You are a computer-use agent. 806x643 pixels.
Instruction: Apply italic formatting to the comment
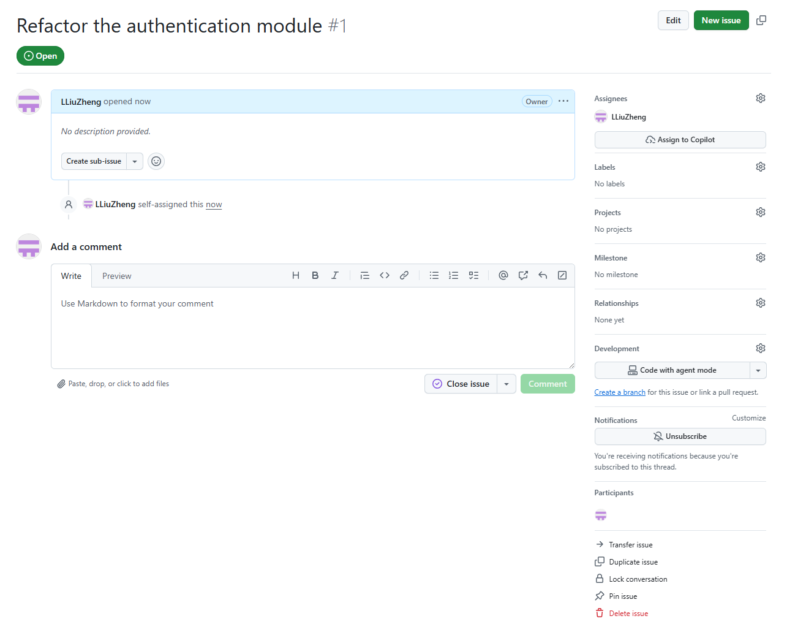click(335, 275)
